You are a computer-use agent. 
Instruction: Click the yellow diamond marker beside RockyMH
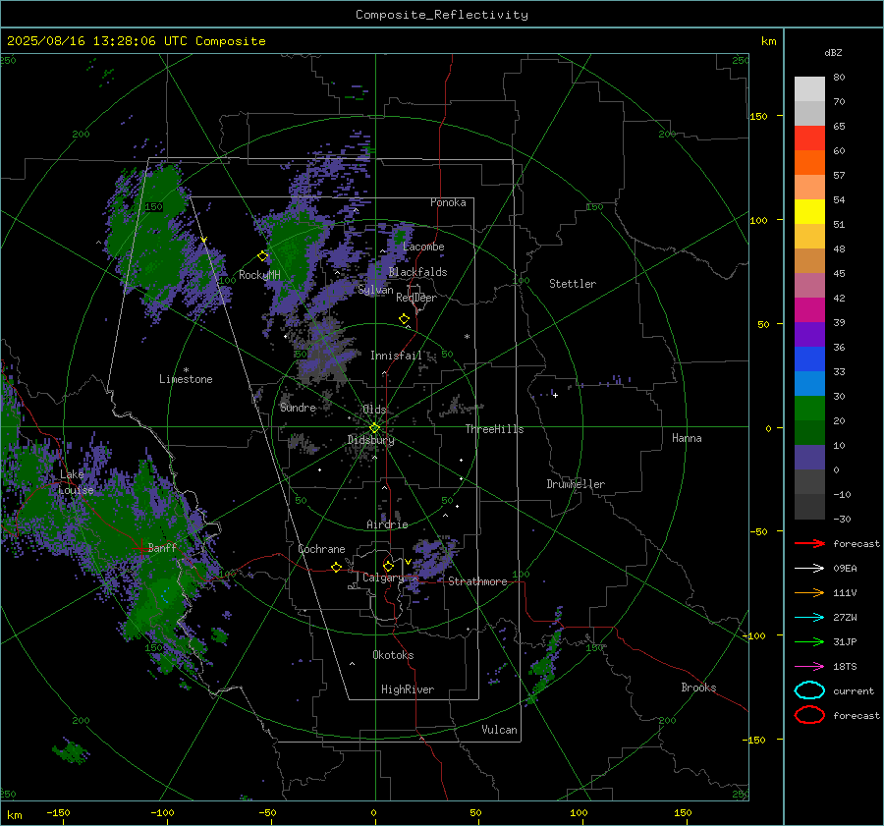(262, 256)
